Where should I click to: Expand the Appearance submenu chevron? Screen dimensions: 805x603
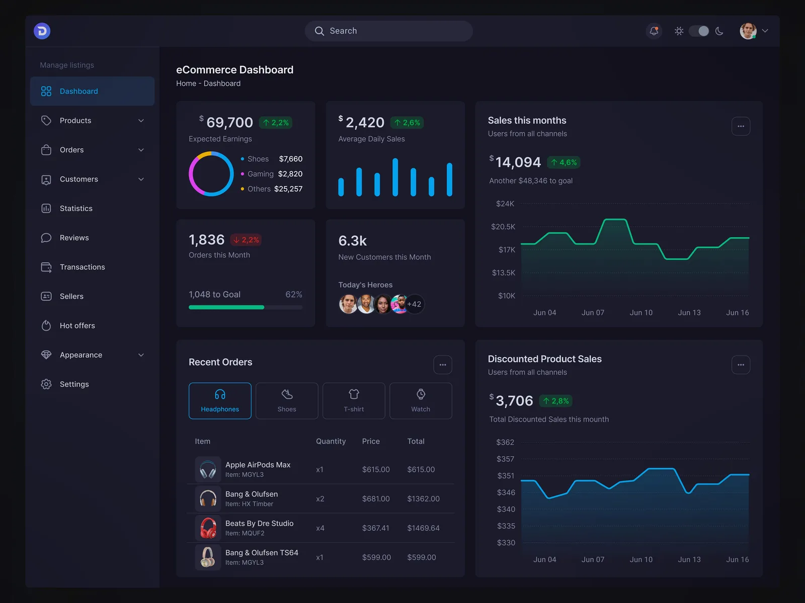coord(141,355)
